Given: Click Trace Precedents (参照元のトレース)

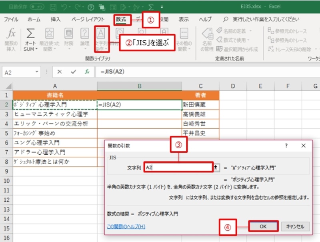Looking at the screenshot, I should tap(287, 31).
